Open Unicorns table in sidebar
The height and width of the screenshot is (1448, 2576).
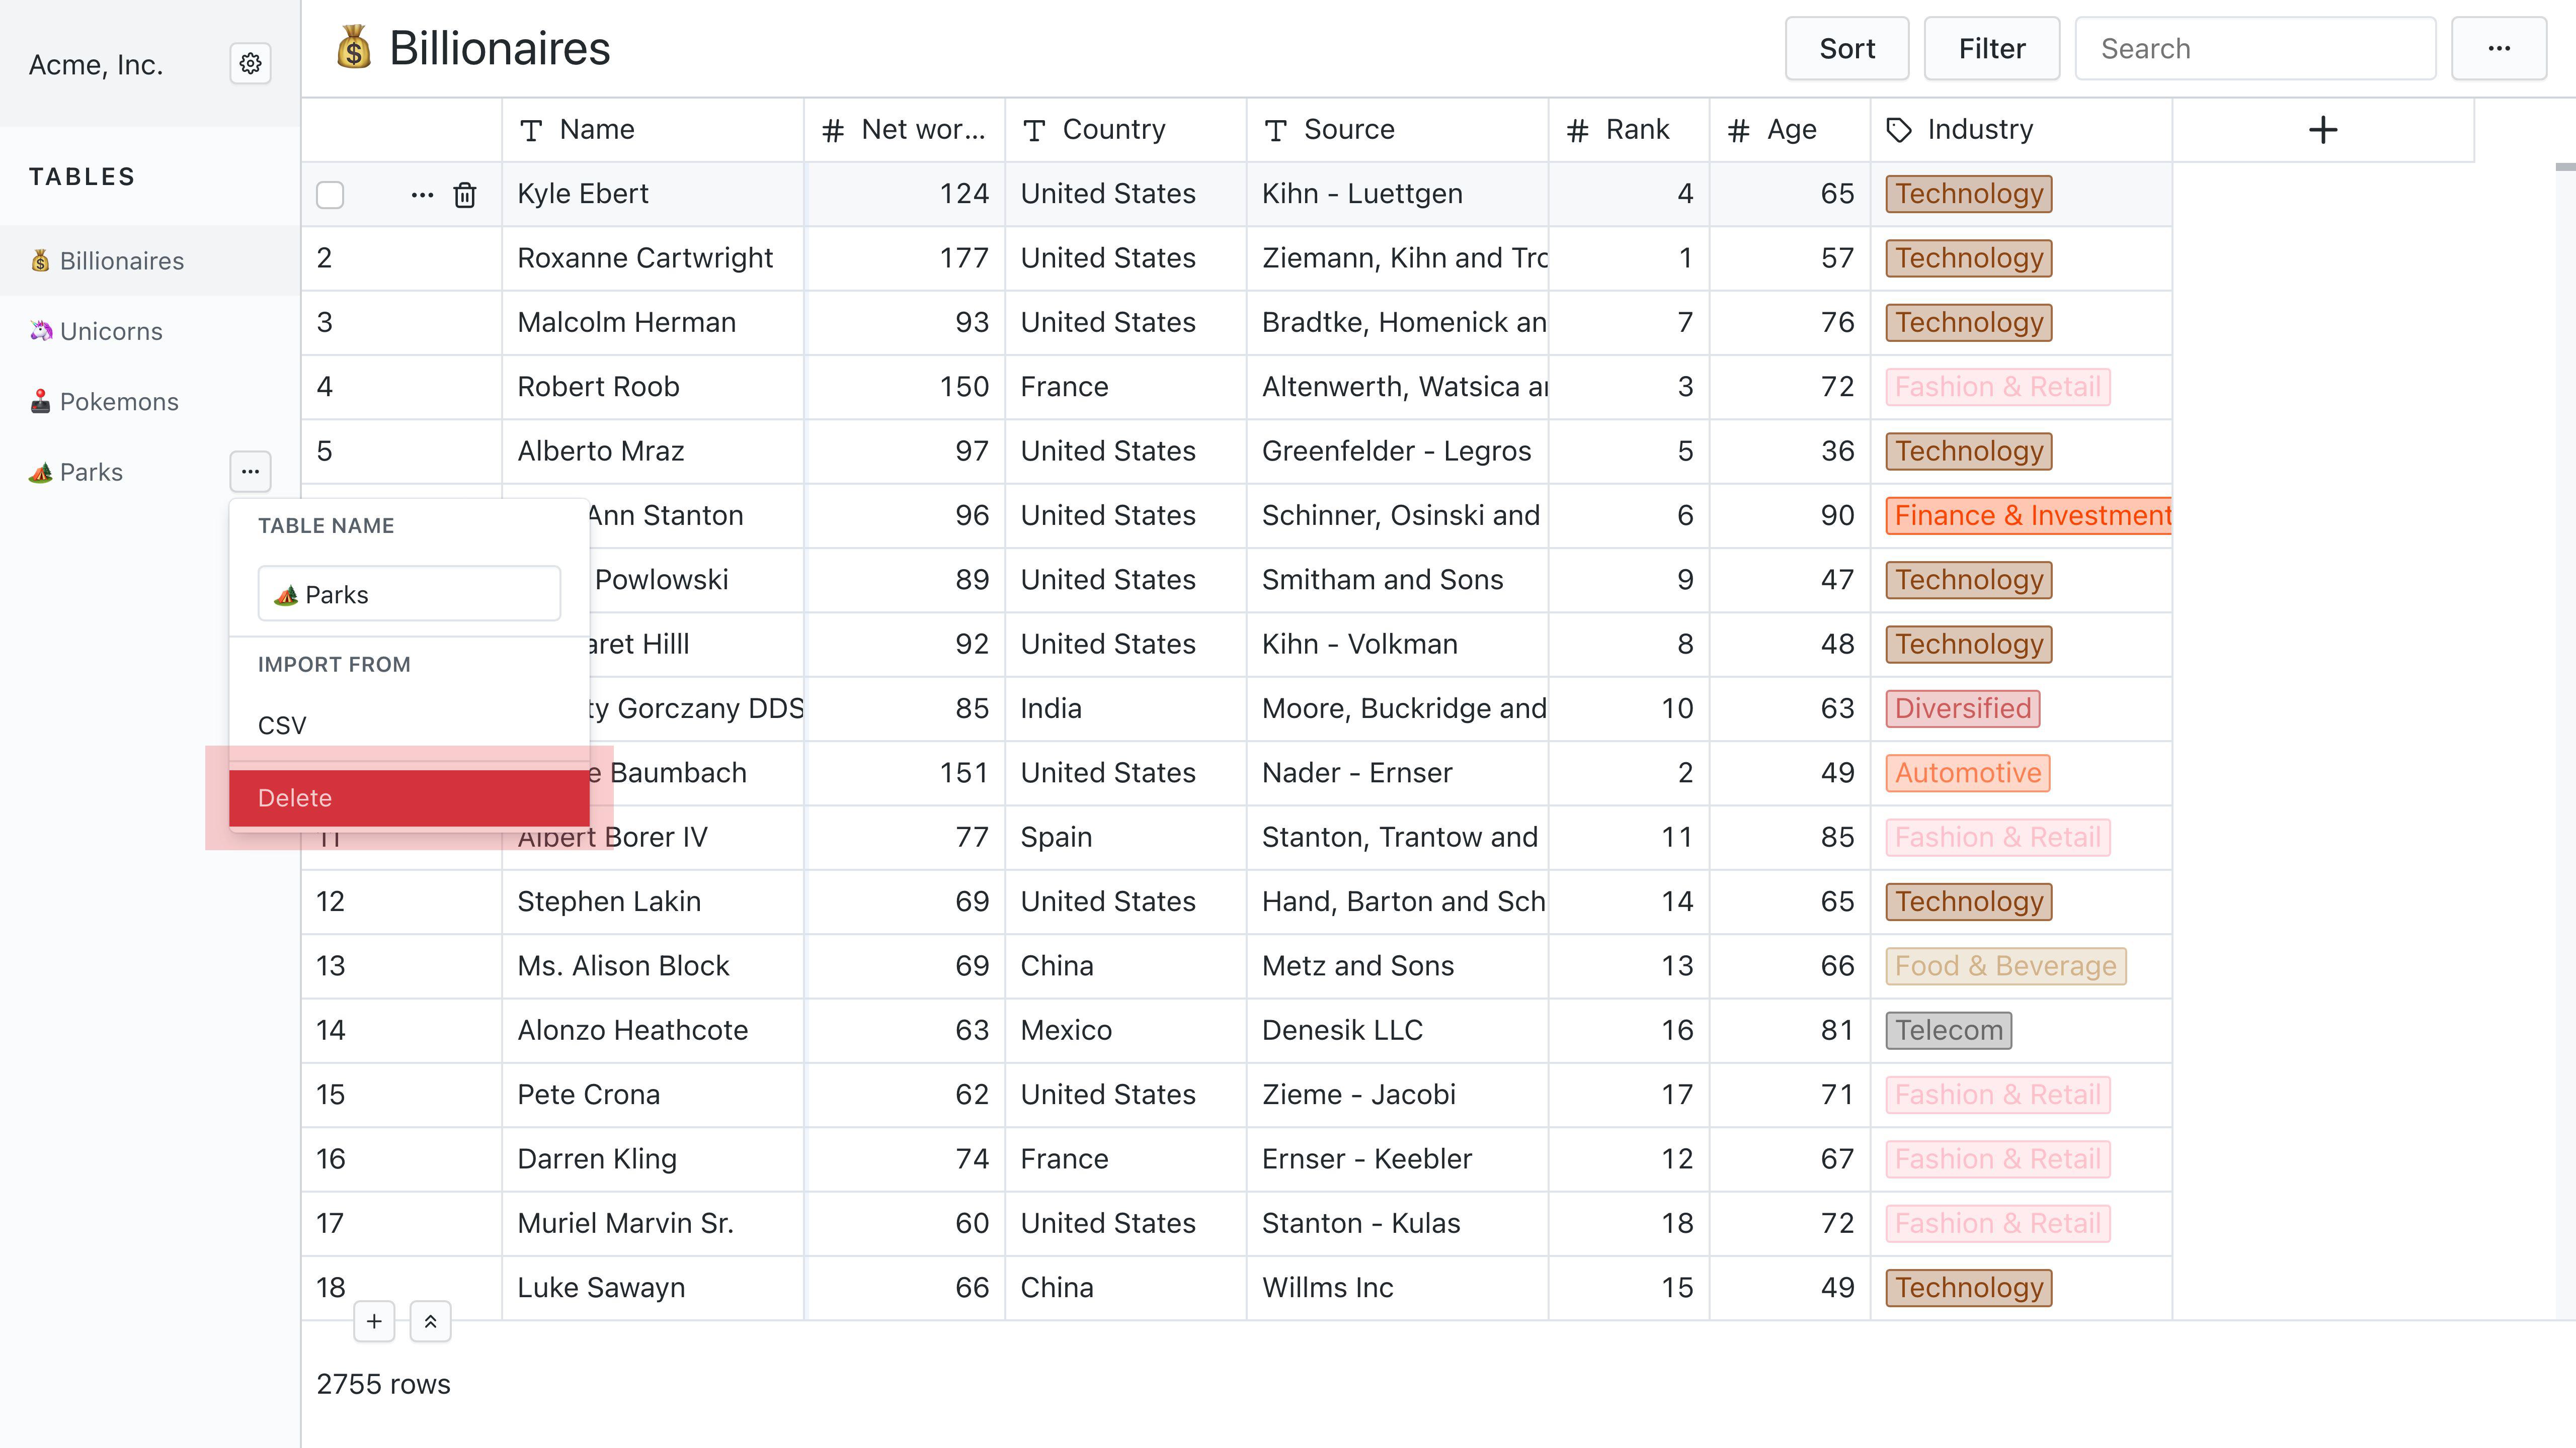coord(110,331)
